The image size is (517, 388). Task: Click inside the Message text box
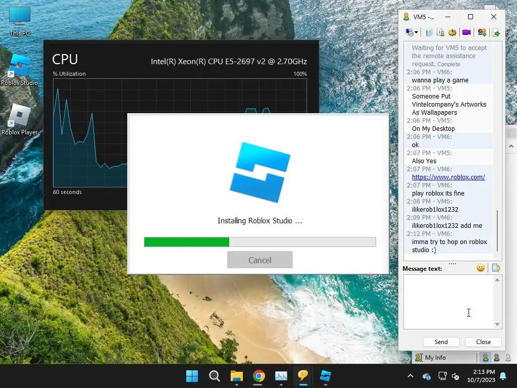pos(448,302)
